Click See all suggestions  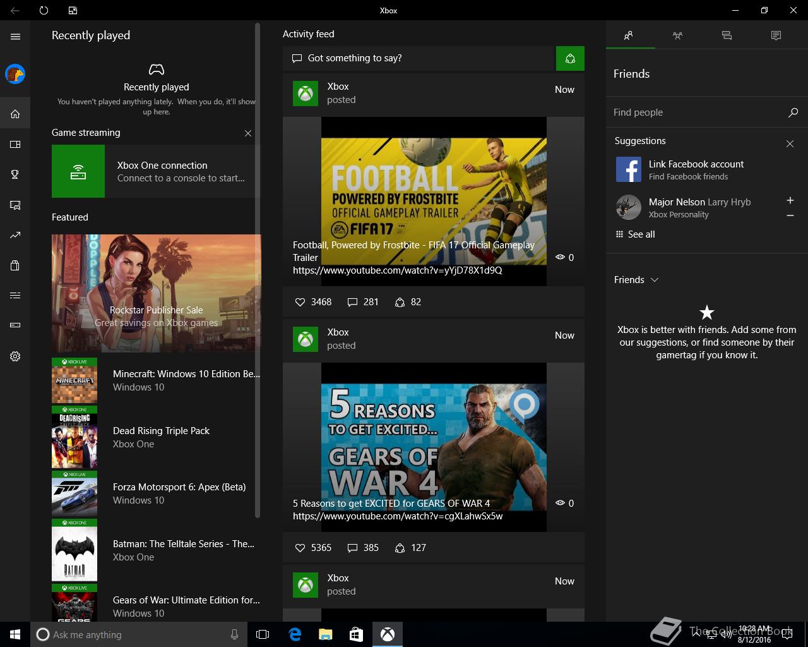click(635, 234)
